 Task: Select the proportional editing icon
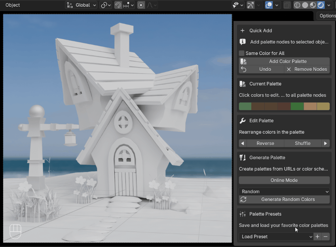[140, 5]
